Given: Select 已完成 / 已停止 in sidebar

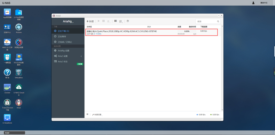Looking at the screenshot, I should pyautogui.click(x=68, y=42).
